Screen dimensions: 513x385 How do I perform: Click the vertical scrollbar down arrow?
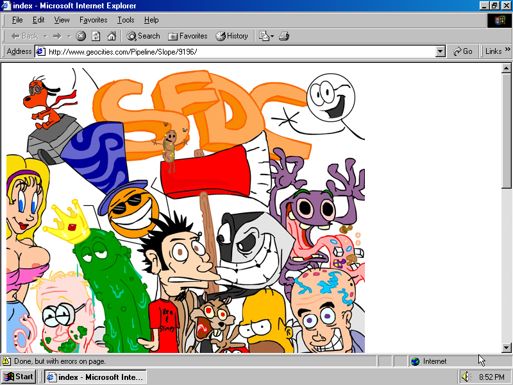(x=506, y=348)
